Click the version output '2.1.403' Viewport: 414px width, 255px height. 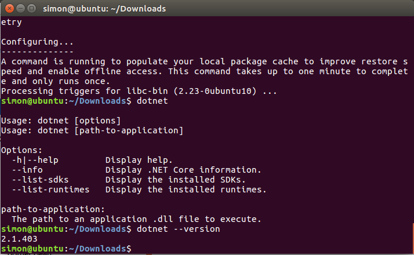point(19,239)
